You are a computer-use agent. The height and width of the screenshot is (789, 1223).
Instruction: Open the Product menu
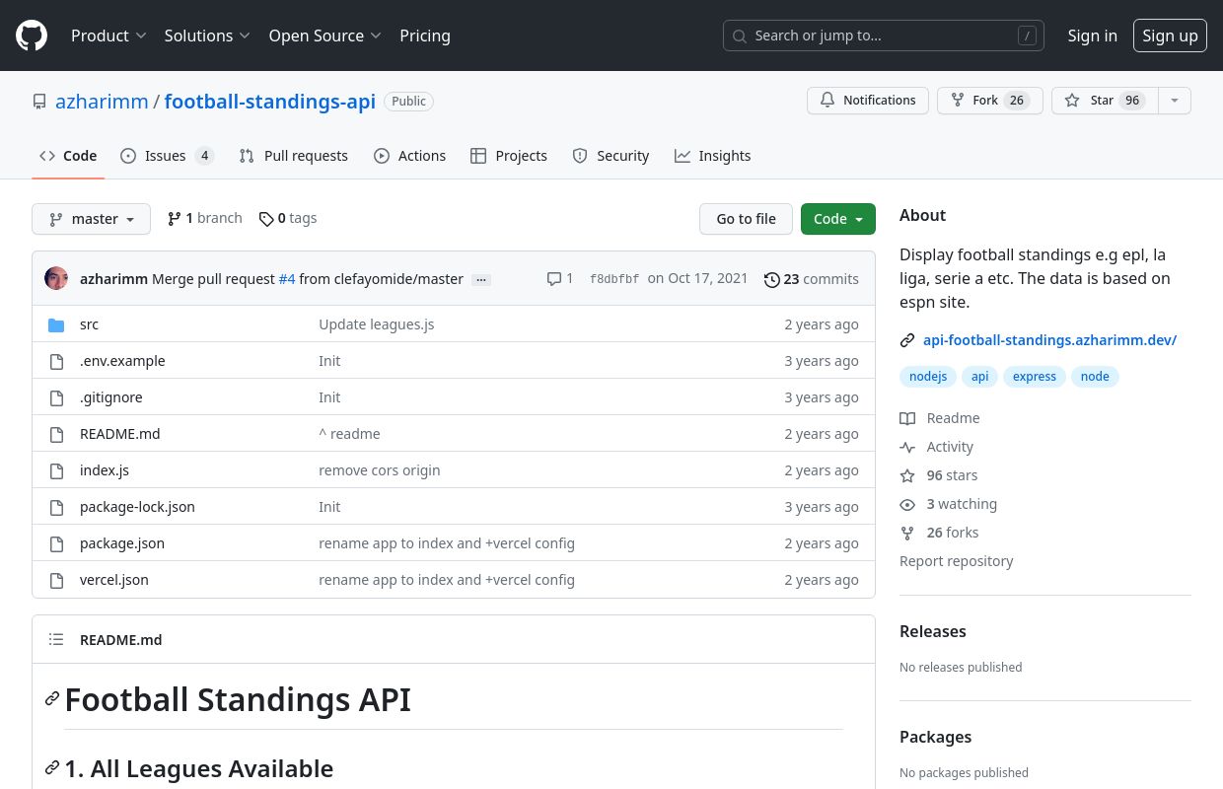coord(108,36)
